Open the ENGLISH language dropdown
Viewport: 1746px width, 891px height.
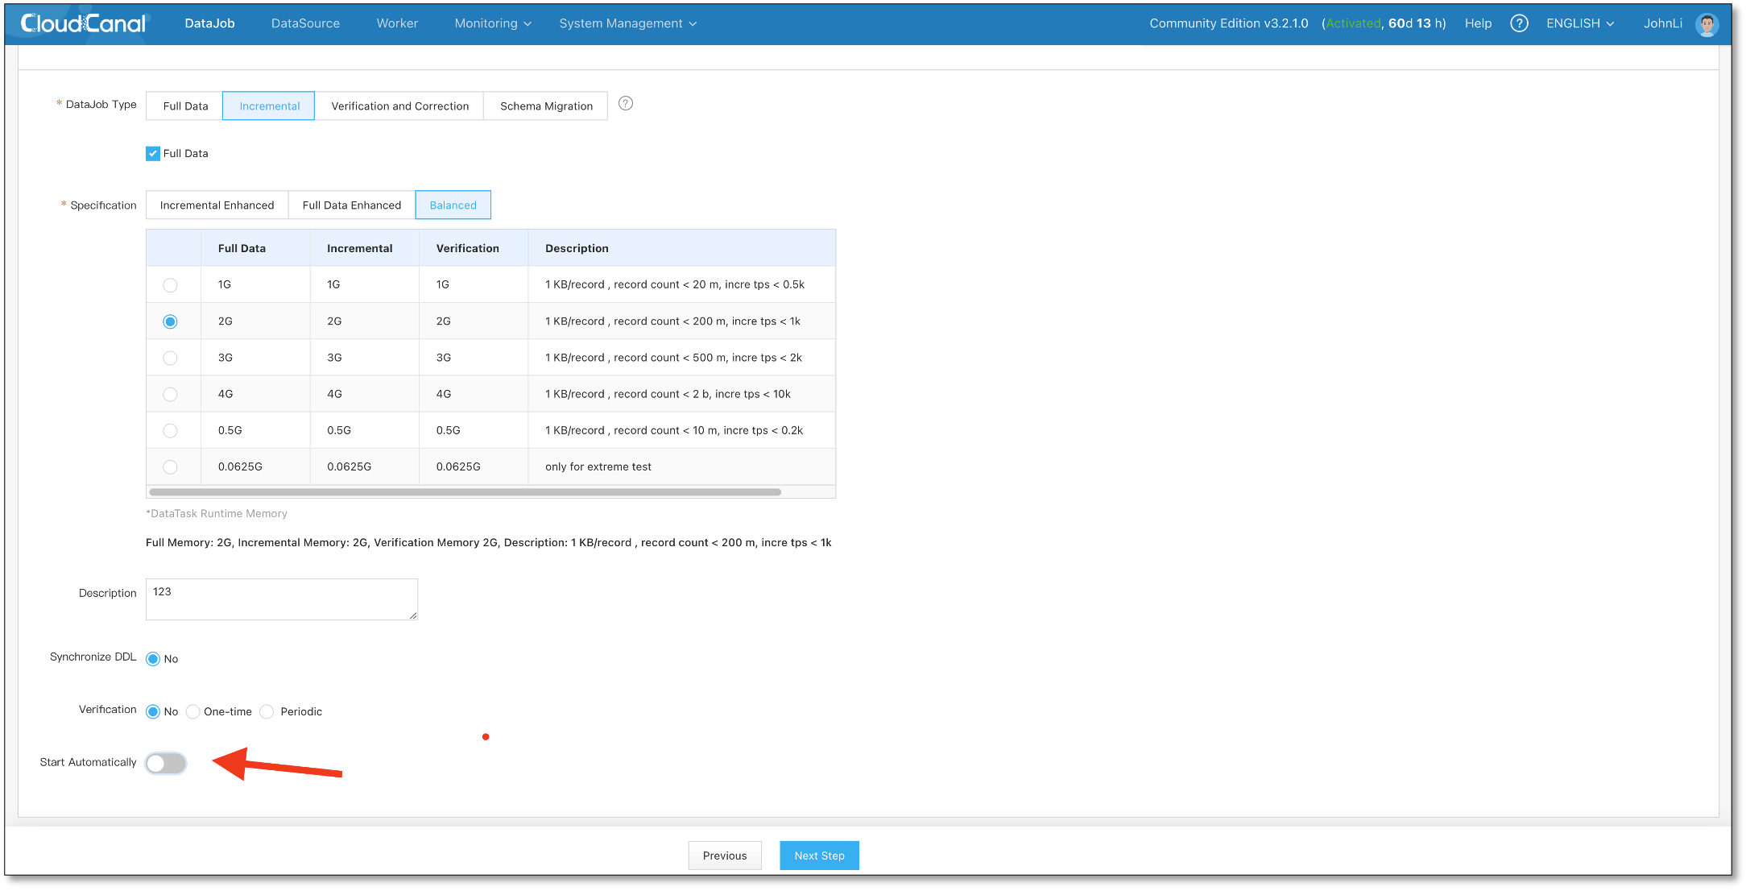(1579, 23)
